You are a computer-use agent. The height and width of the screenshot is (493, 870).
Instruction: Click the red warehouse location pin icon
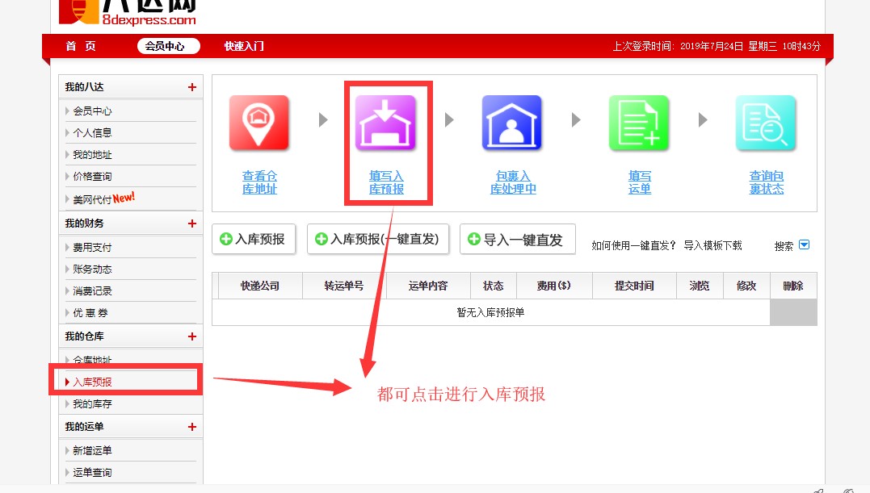(259, 123)
